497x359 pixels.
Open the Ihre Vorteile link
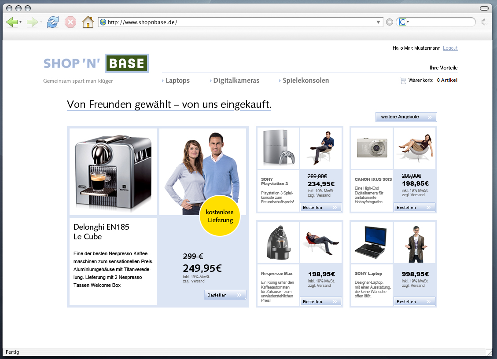point(443,68)
